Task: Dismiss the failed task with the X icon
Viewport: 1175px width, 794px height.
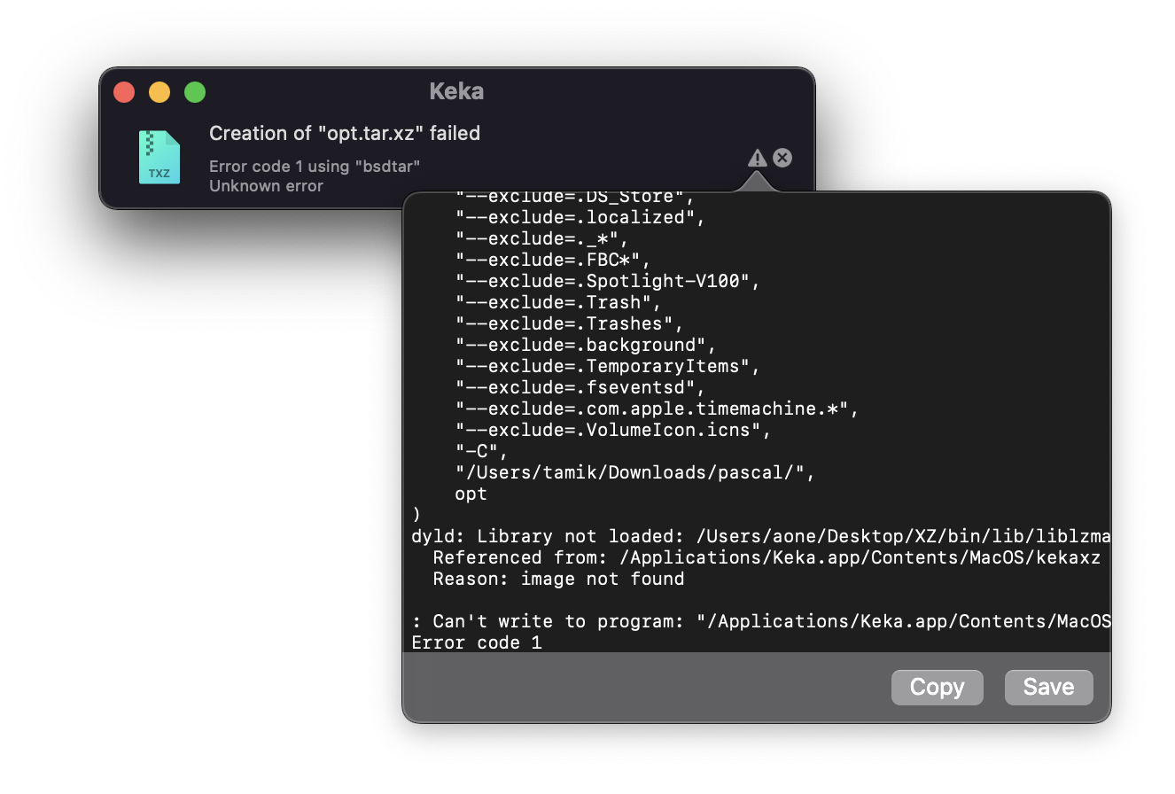Action: [x=782, y=157]
